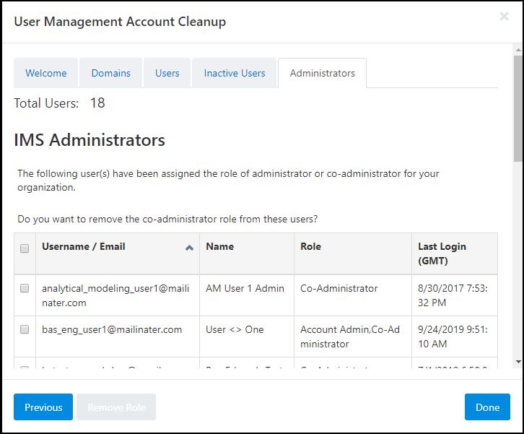Image resolution: width=524 pixels, height=434 pixels.
Task: Click the User Management Account Cleanup title
Action: pyautogui.click(x=120, y=22)
